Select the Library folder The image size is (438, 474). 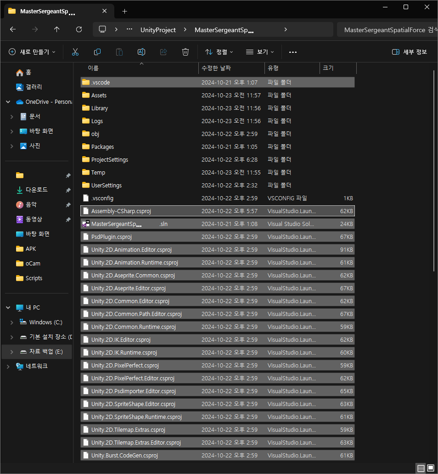click(217, 108)
